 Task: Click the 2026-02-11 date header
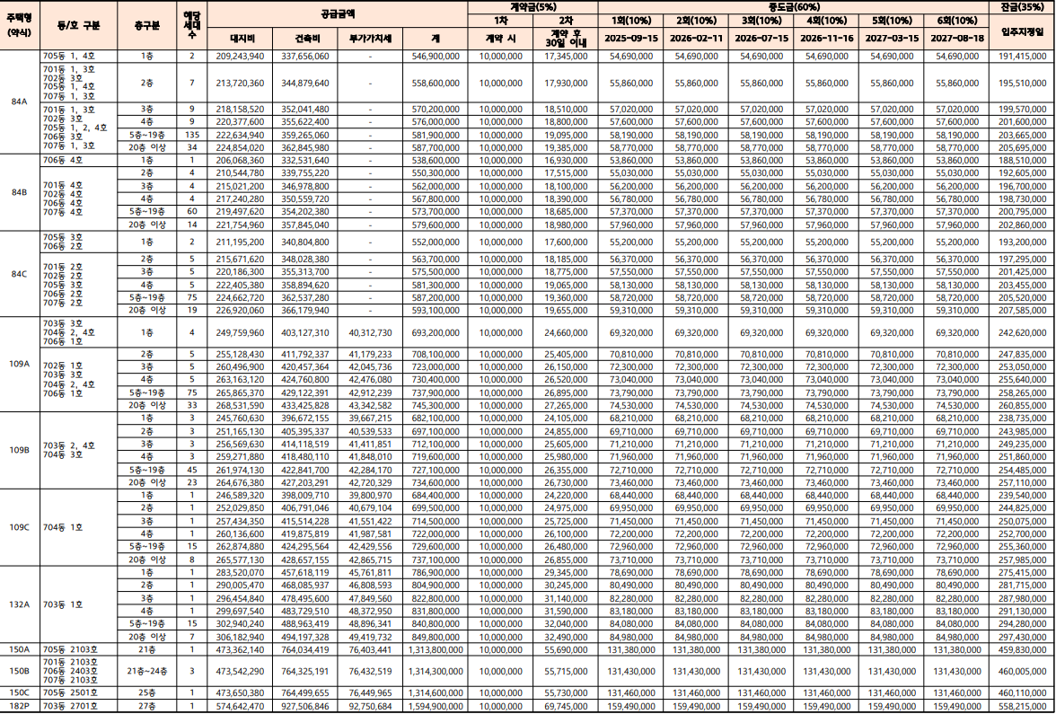pos(696,39)
